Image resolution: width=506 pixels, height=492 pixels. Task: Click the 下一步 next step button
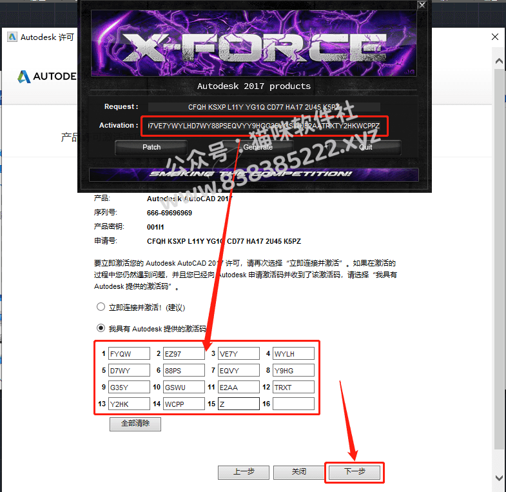355,472
